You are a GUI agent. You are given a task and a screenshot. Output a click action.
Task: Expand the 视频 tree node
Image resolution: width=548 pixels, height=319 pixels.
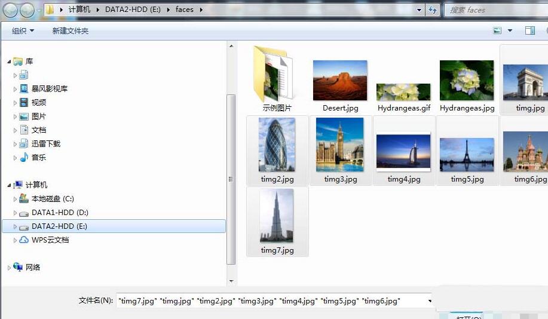click(x=15, y=103)
